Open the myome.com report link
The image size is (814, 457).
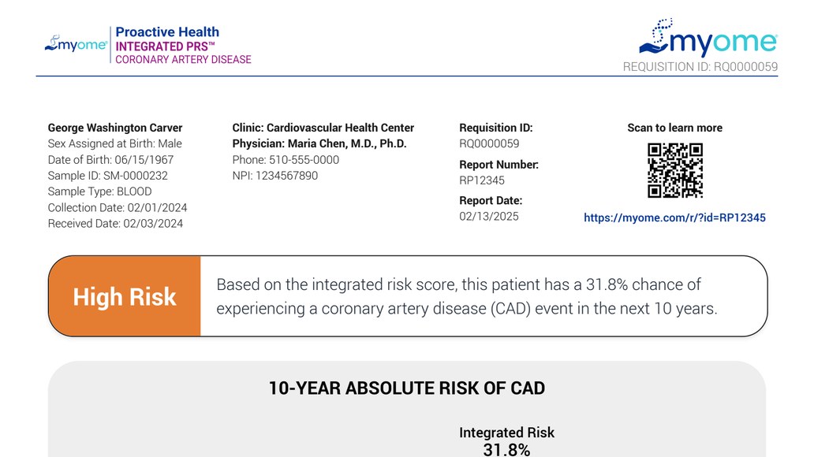(x=674, y=217)
